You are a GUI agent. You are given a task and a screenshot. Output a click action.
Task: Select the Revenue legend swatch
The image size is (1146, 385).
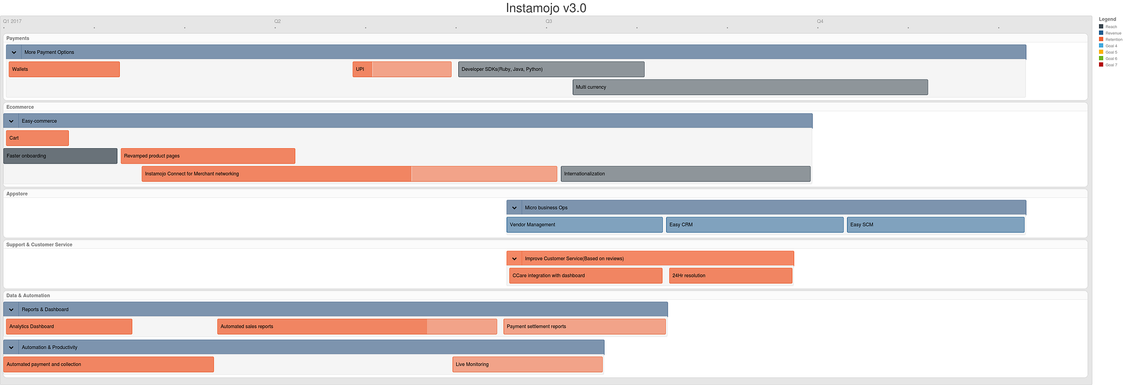(x=1101, y=33)
